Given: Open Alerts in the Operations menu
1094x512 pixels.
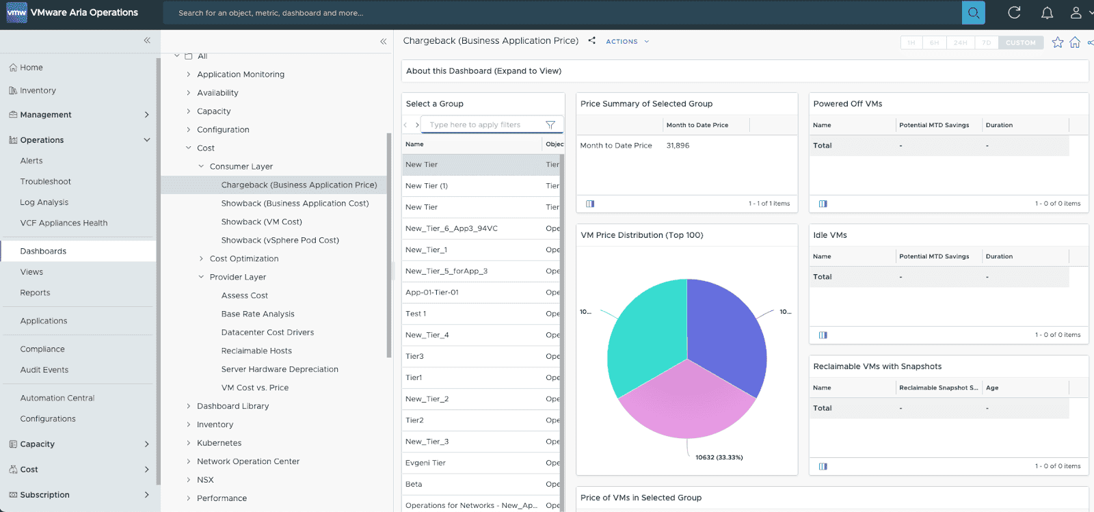Looking at the screenshot, I should click(x=31, y=161).
